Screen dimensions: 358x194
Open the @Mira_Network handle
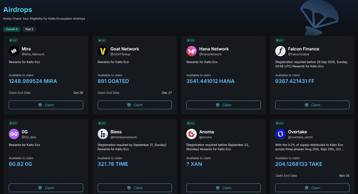point(33,54)
